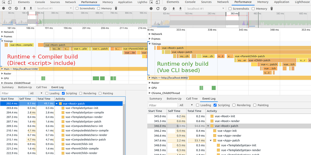Check Loading filter in left Event Log
Image resolution: width=311 pixels, height=155 pixels.
[x=47, y=93]
